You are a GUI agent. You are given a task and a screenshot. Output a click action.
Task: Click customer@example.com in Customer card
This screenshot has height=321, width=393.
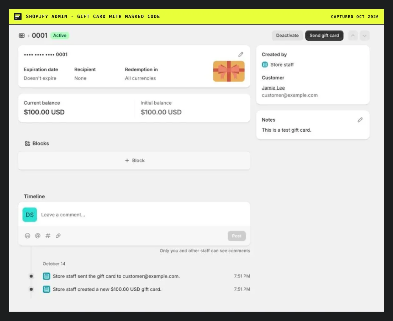[290, 95]
